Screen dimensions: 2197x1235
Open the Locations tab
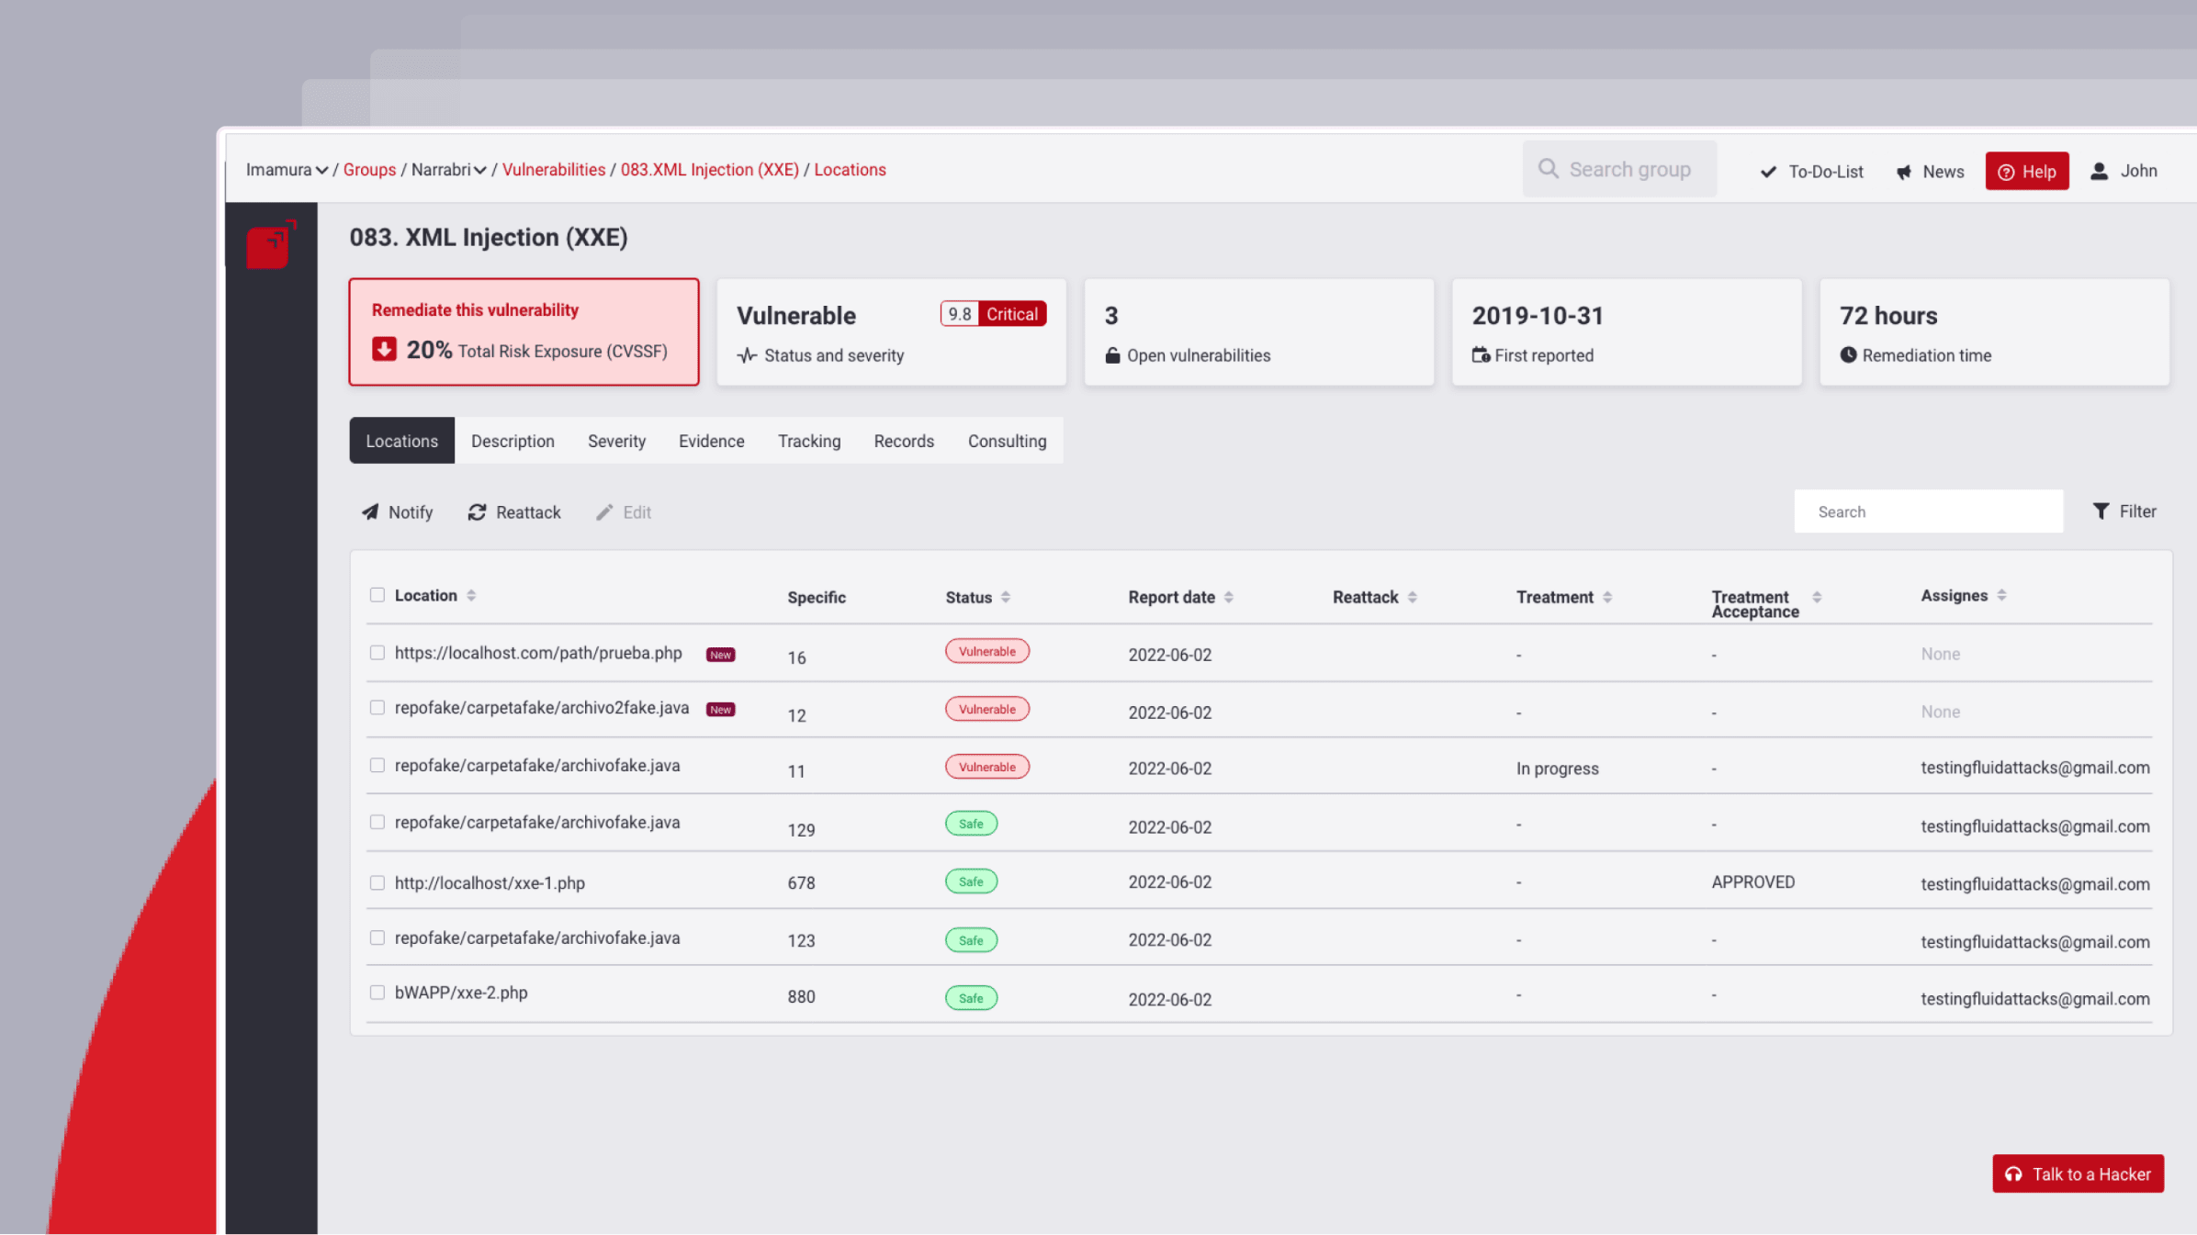click(402, 441)
